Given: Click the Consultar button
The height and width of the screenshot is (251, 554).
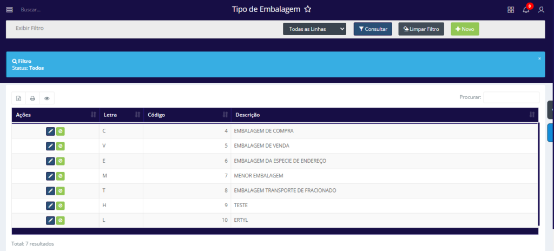Looking at the screenshot, I should 373,29.
